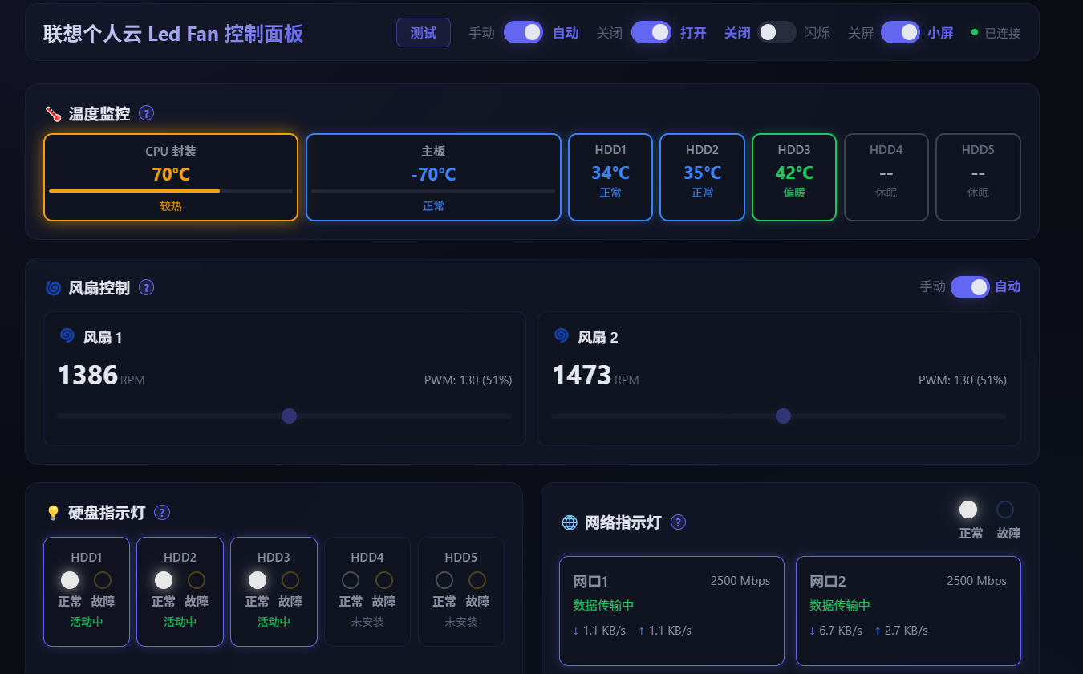This screenshot has height=674, width=1083.
Task: Toggle the 关屏/小屏 screen switch
Action: coord(900,32)
